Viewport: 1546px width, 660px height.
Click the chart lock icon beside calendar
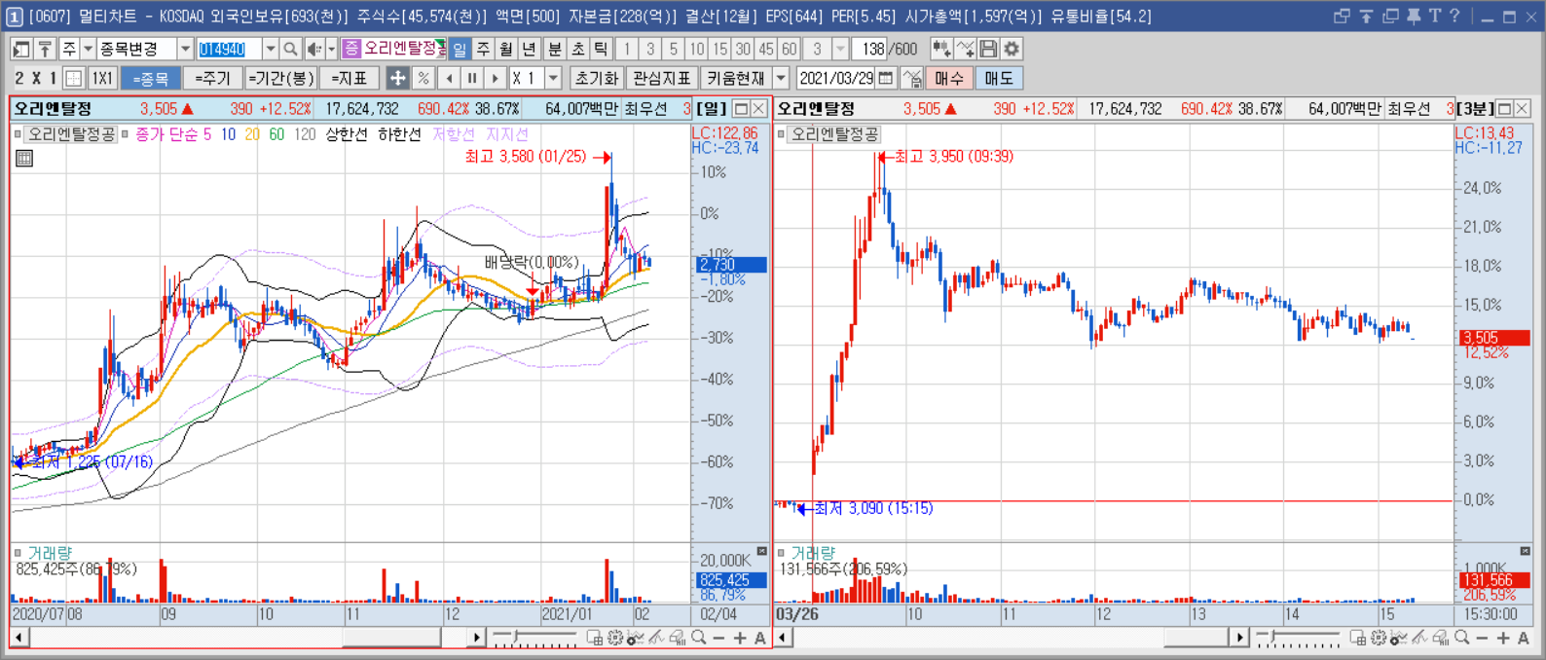click(x=912, y=78)
